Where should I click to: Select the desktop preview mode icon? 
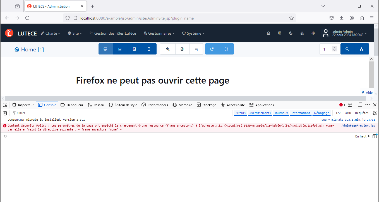105,49
